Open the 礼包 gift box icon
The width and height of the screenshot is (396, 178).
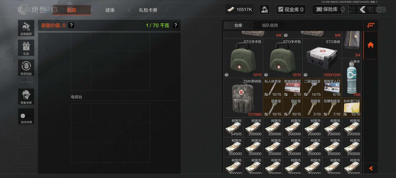(26, 48)
